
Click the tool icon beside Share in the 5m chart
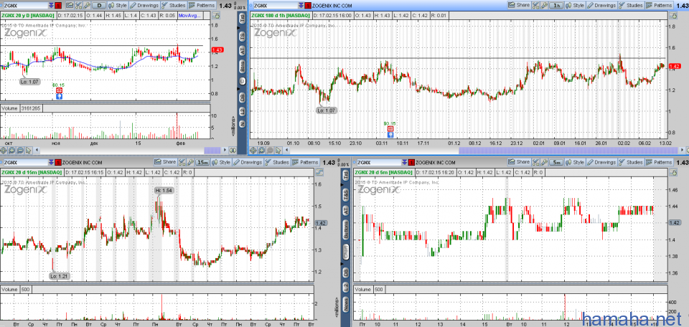536,162
